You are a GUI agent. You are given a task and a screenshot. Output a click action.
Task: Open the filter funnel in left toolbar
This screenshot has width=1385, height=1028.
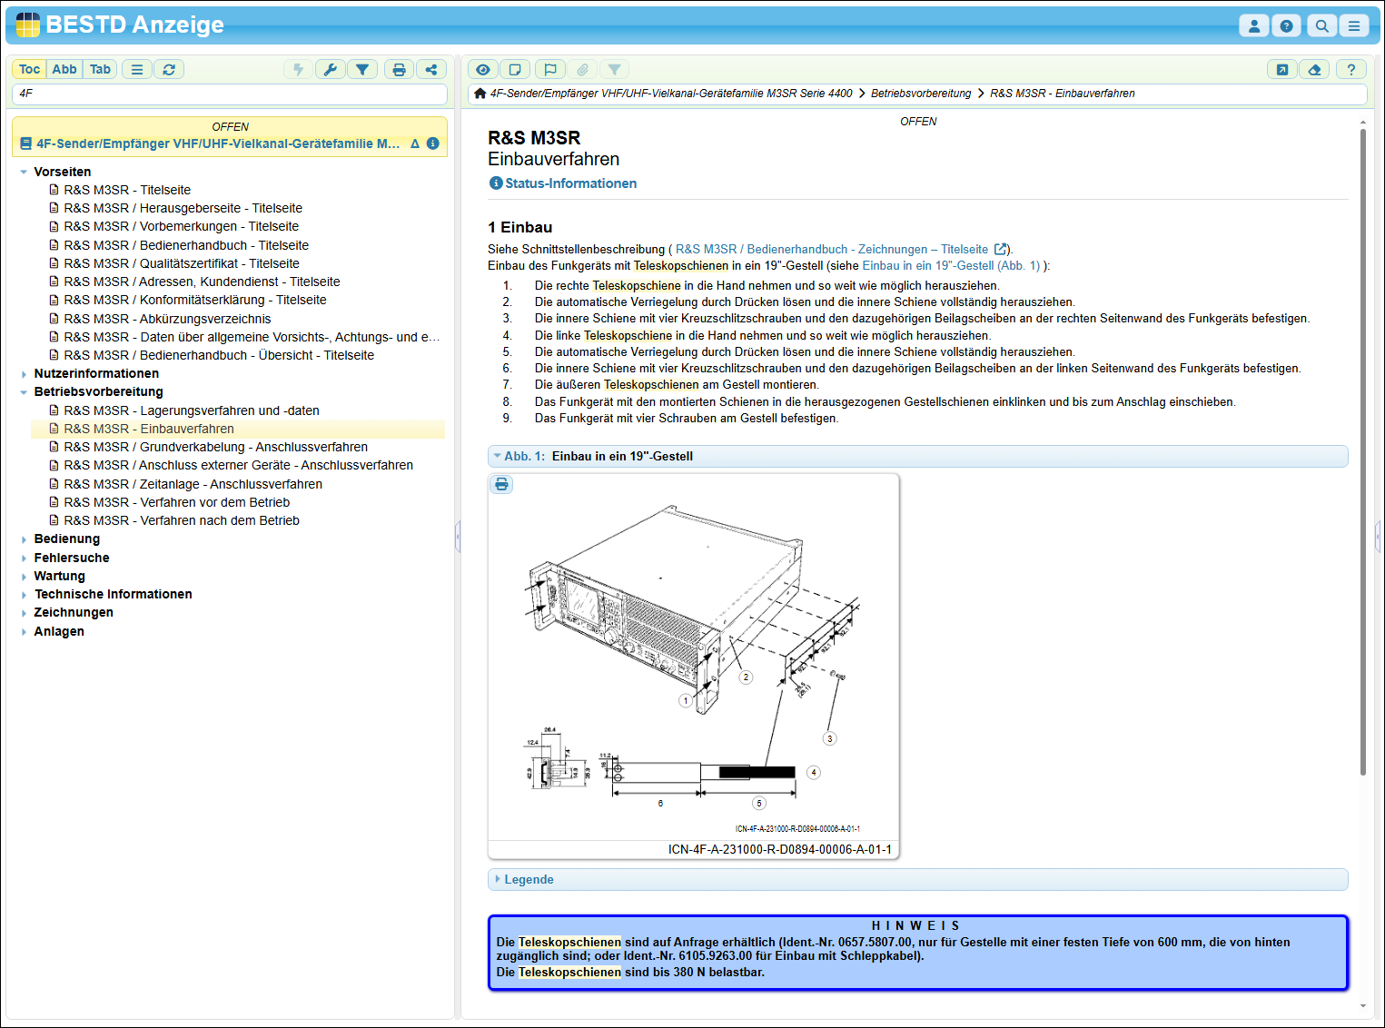tap(362, 69)
